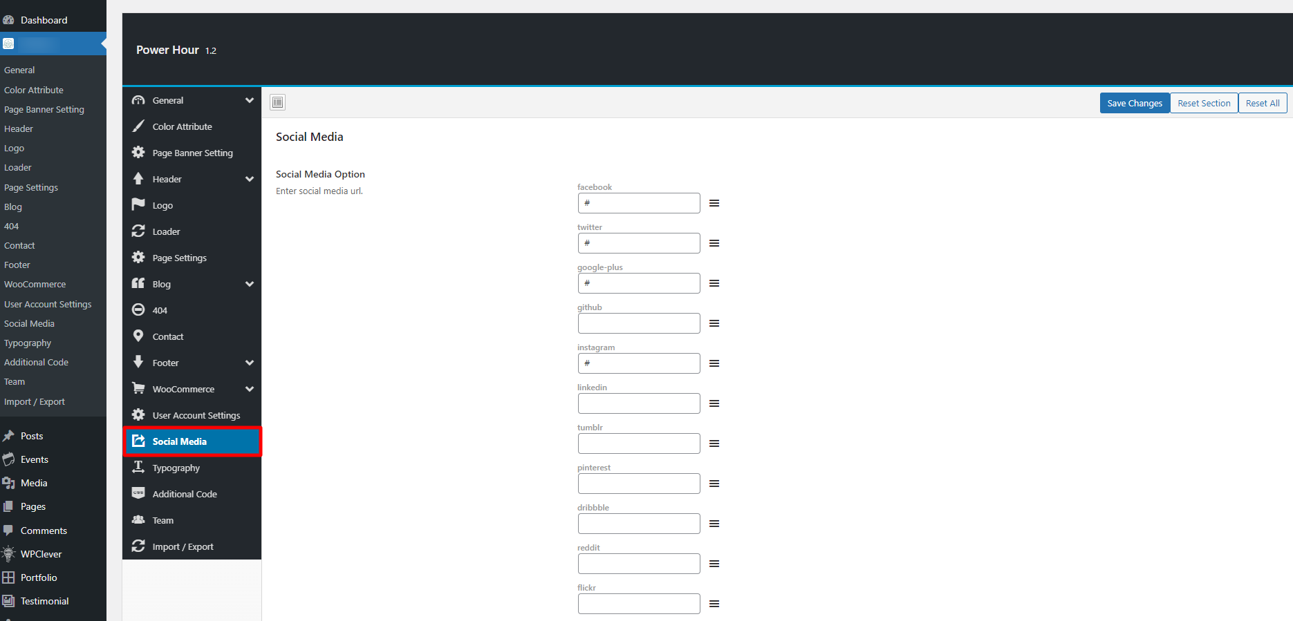
Task: Click the sync icon beside Import / Export
Action: [x=138, y=546]
